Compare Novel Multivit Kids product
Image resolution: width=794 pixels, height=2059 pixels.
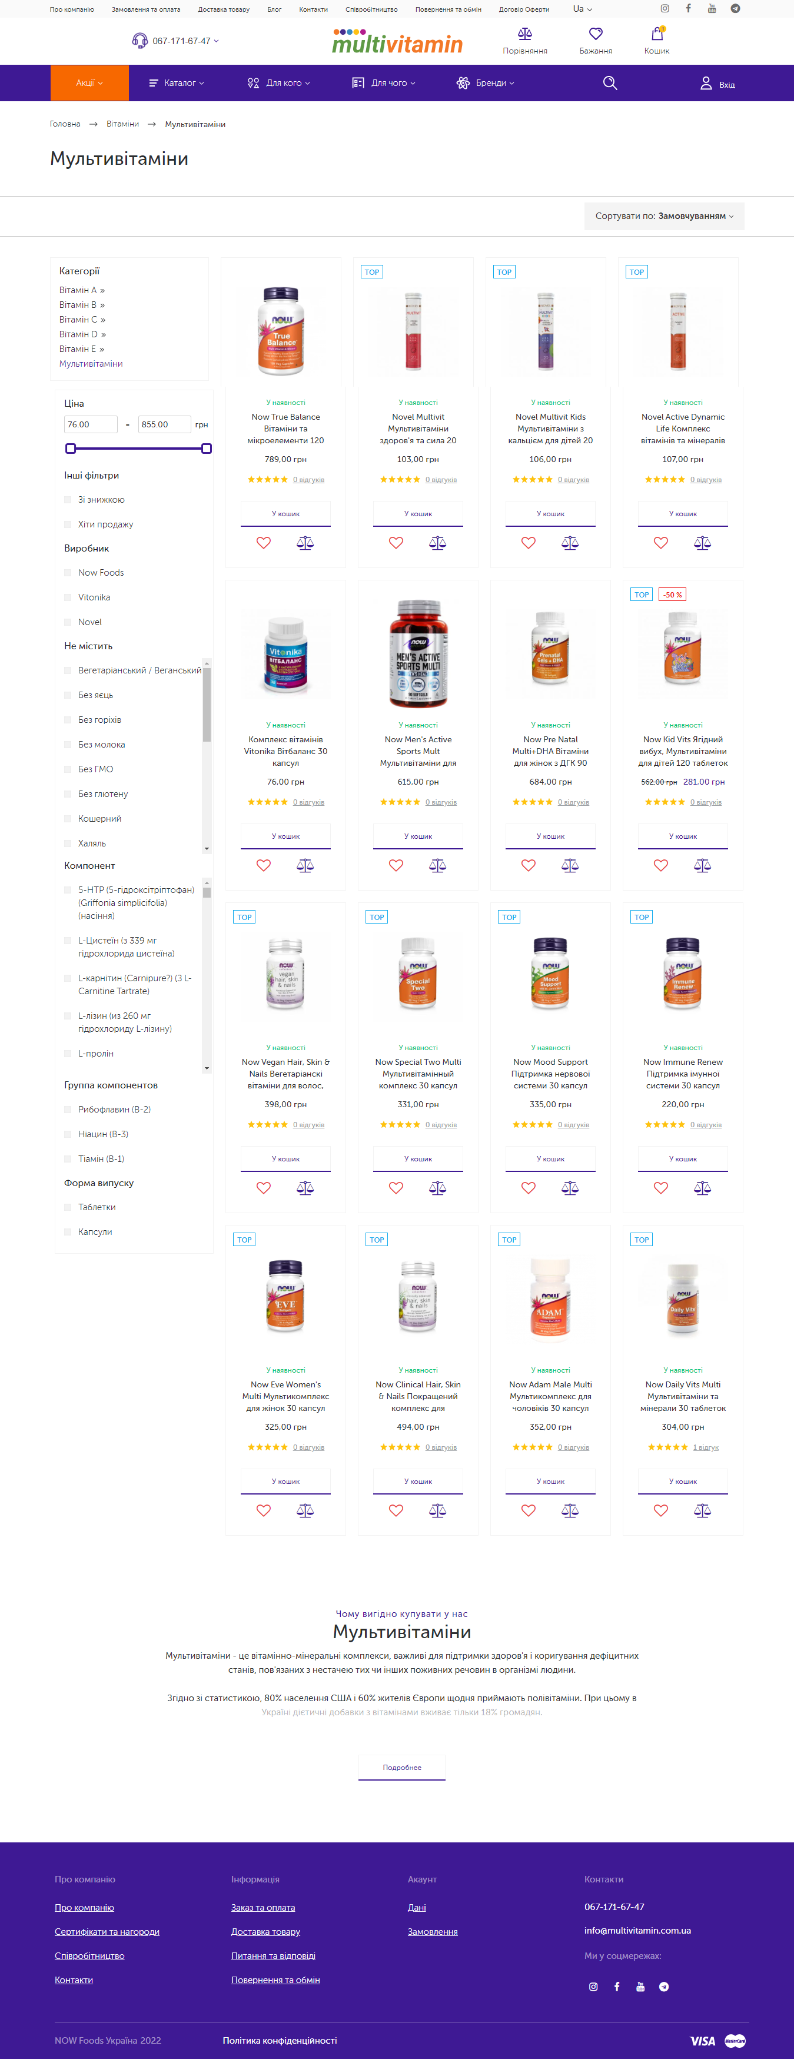point(569,543)
